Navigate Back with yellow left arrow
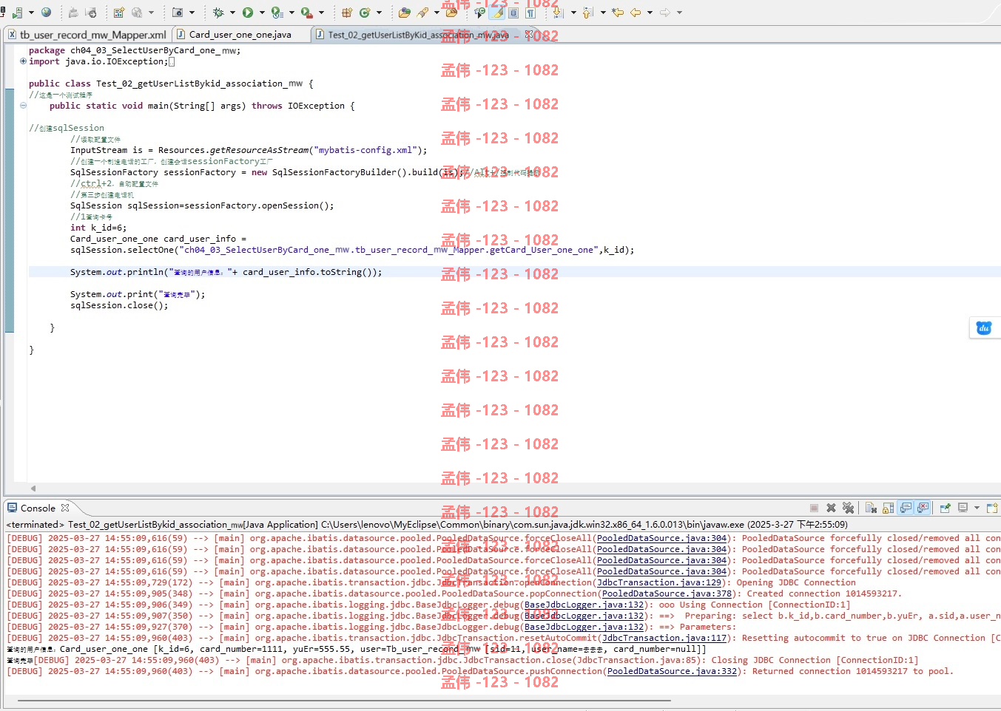Image resolution: width=1001 pixels, height=711 pixels. pos(636,13)
